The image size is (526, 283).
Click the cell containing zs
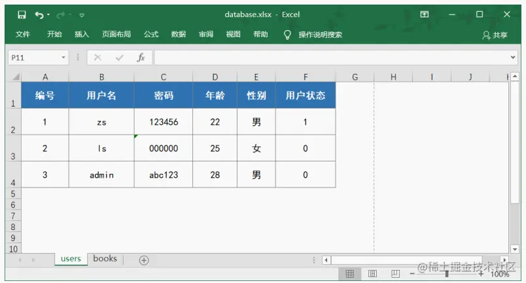point(101,122)
